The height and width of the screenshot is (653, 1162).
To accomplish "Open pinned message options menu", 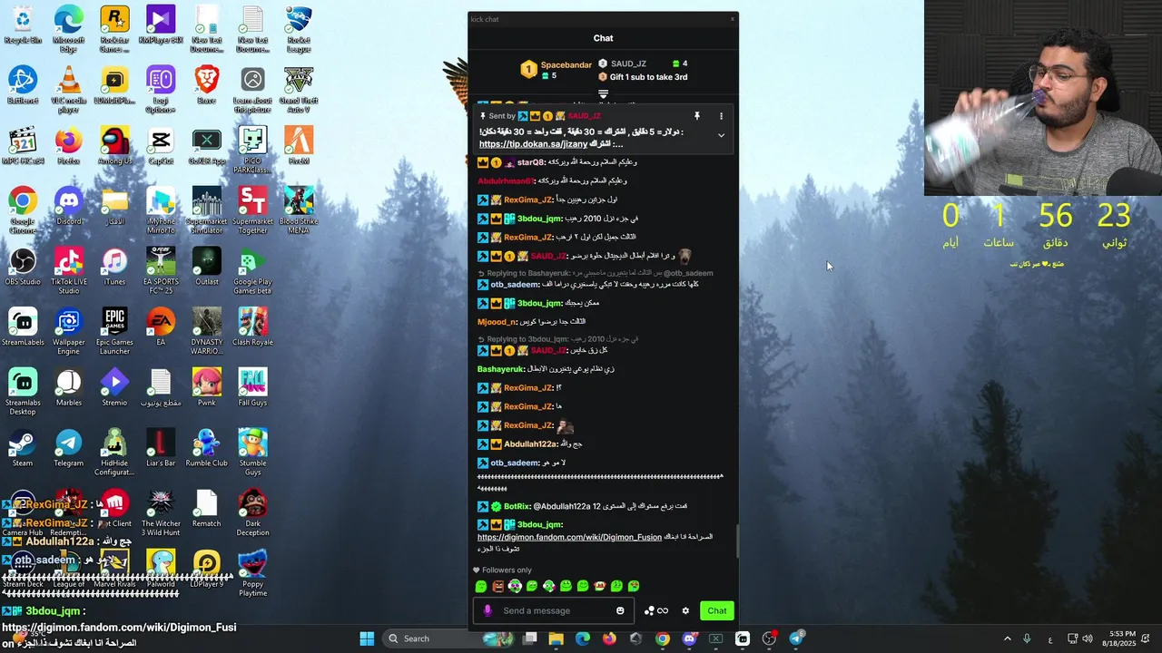I will (721, 116).
